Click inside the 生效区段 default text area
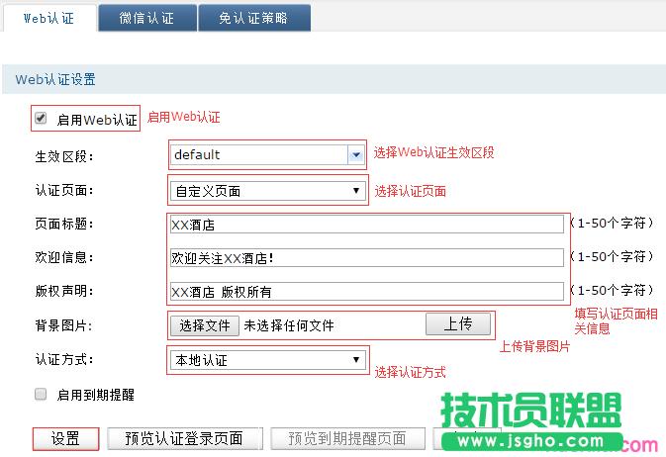The height and width of the screenshot is (457, 666). 257,154
